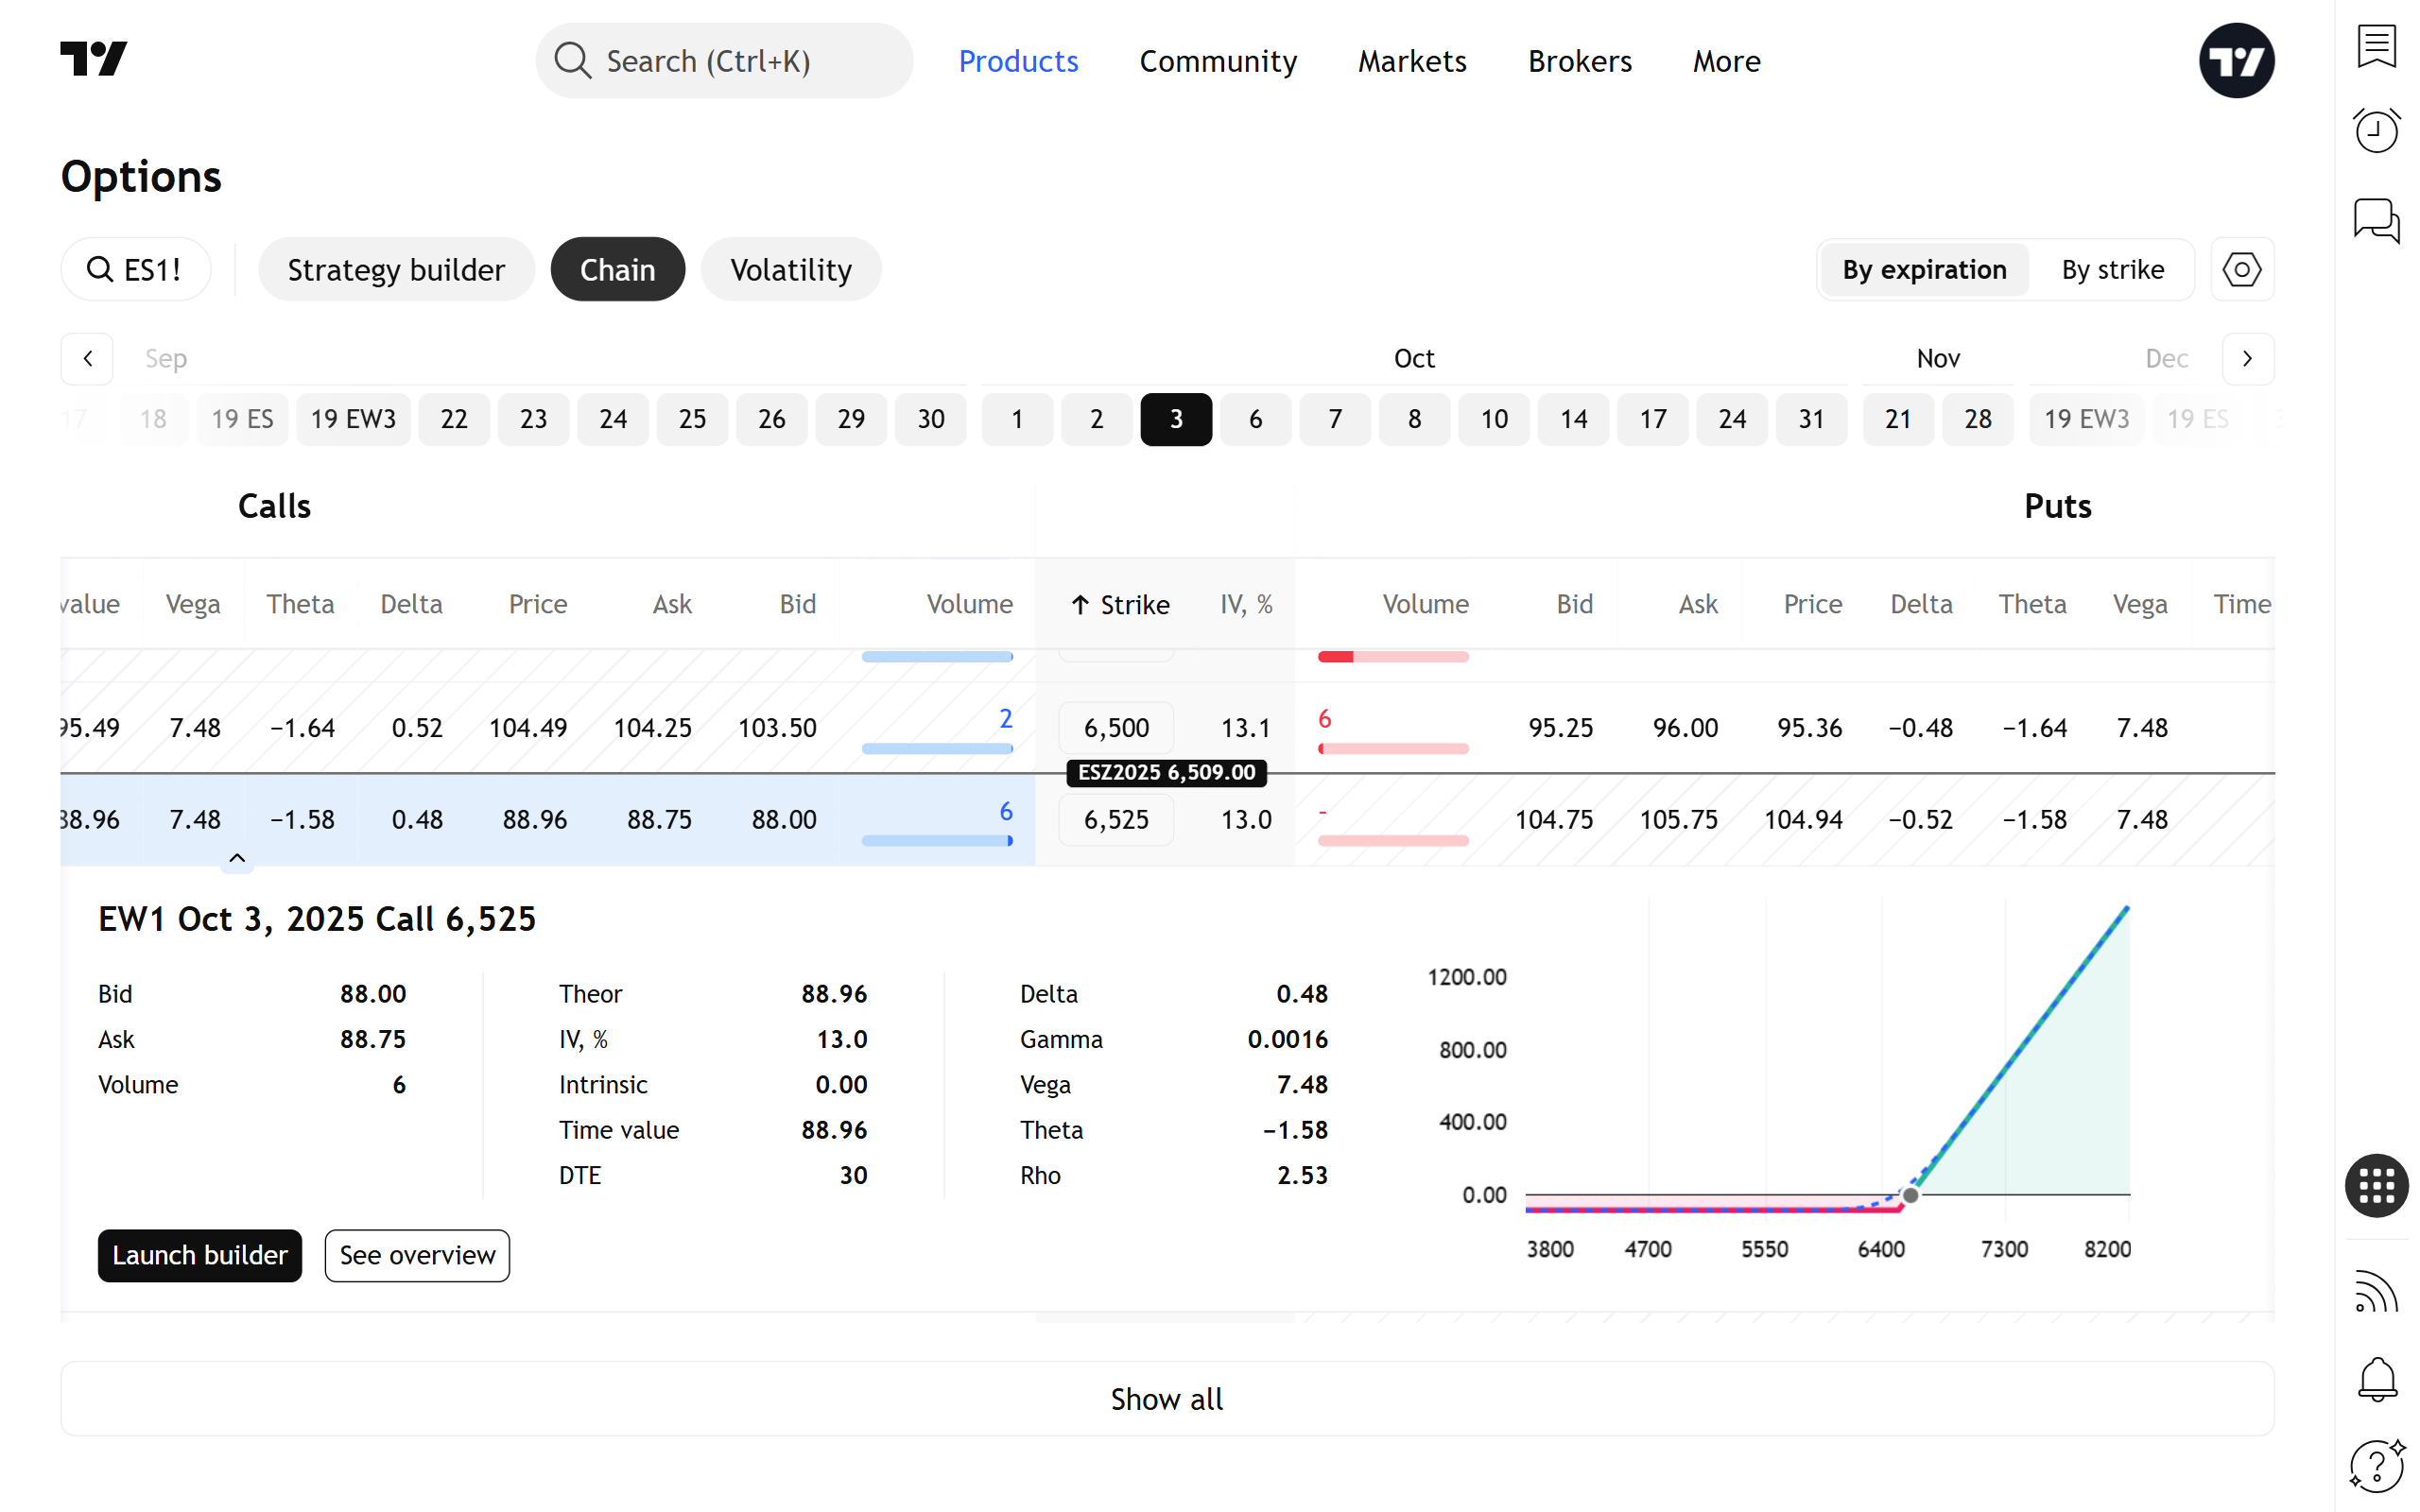Click the Show all button
Viewport: 2420px width, 1512px height.
coord(1166,1399)
